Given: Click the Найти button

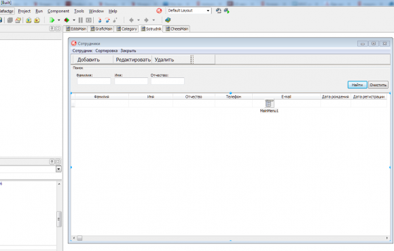Looking at the screenshot, I should [x=357, y=85].
